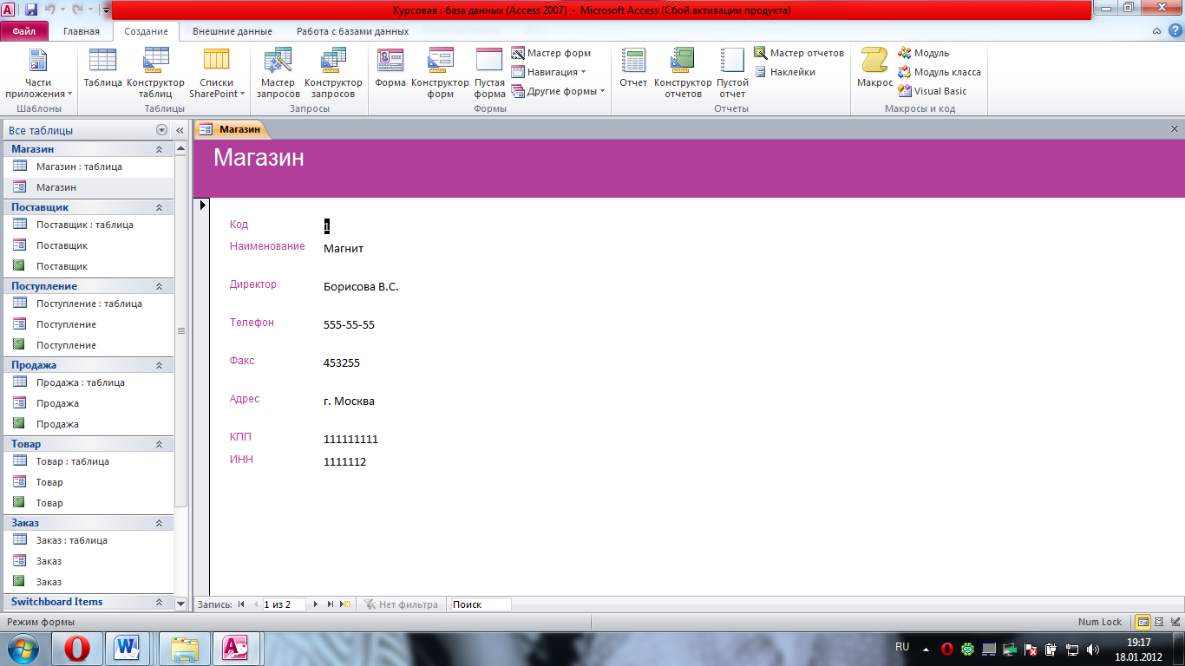Save with the quick access Save icon
This screenshot has height=666, width=1185.
pos(31,10)
